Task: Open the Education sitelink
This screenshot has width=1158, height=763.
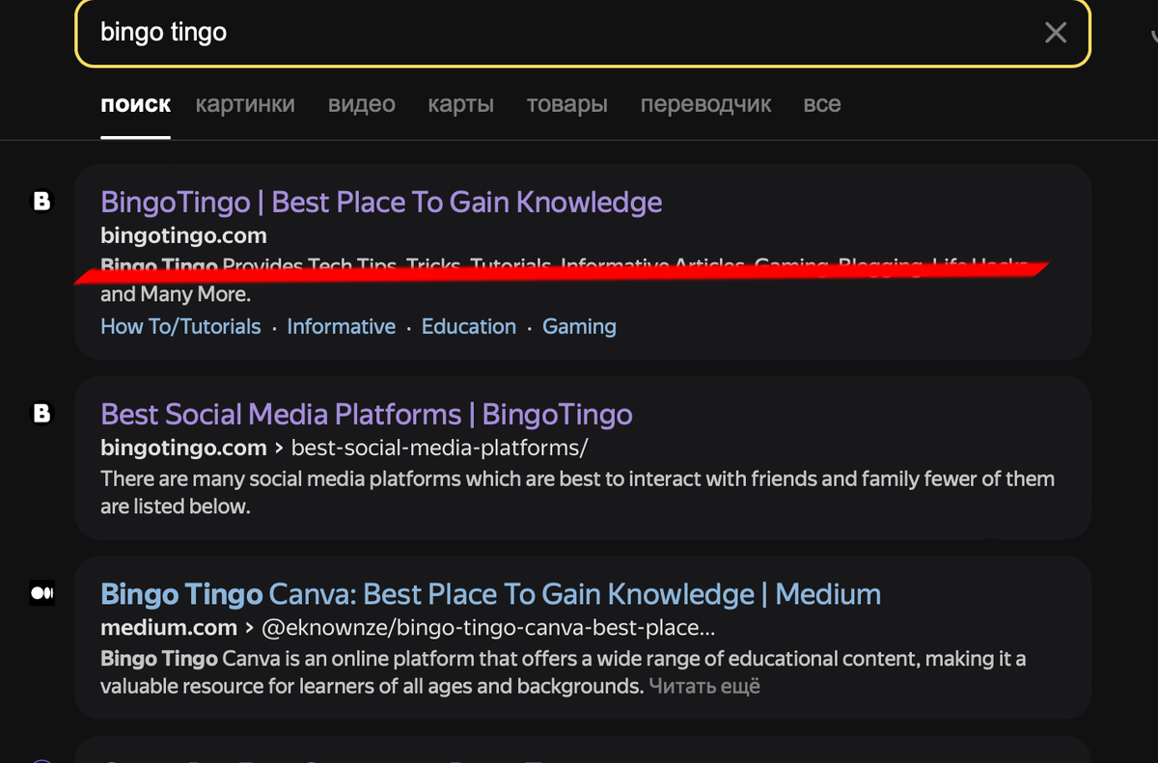Action: pos(469,327)
